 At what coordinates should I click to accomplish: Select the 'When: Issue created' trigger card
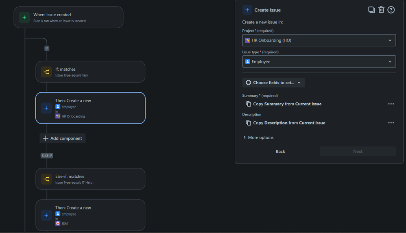click(68, 17)
